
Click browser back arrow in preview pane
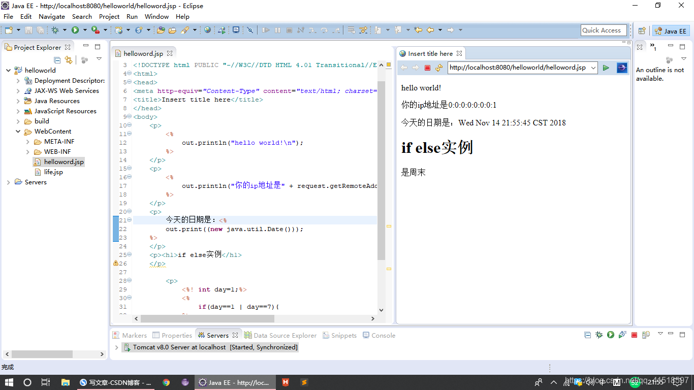[x=404, y=68]
